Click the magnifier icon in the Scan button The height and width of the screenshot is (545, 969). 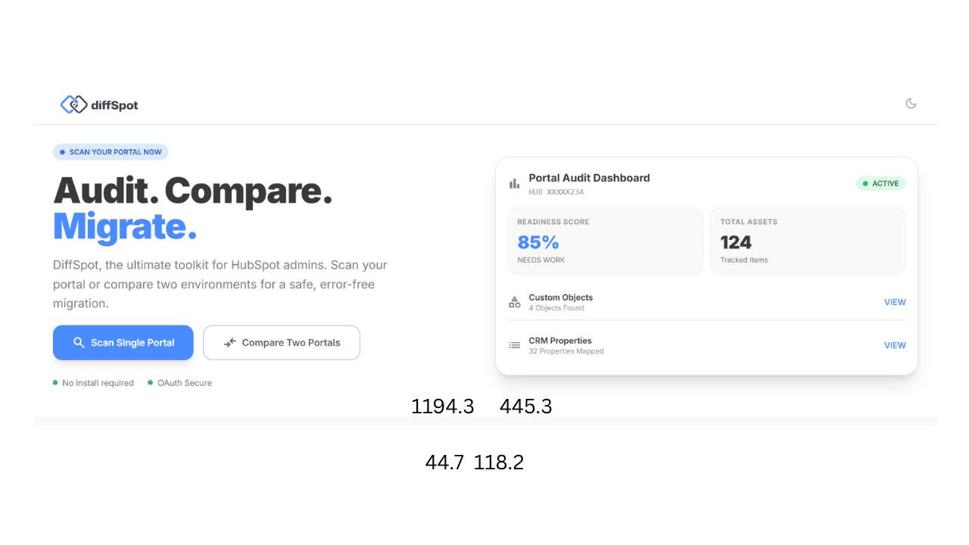coord(79,343)
